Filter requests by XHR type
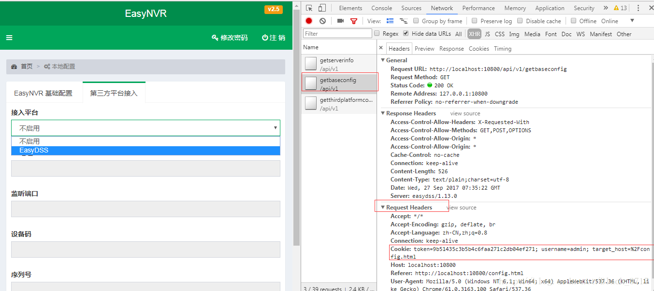The width and height of the screenshot is (654, 291). (475, 34)
